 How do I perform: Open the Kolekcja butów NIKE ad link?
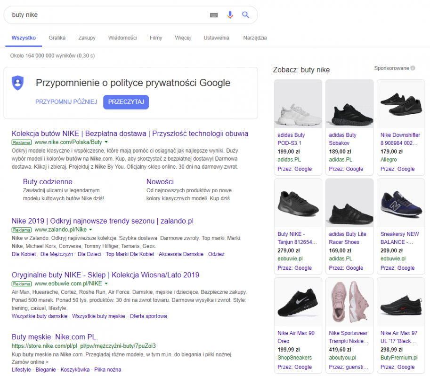(130, 133)
